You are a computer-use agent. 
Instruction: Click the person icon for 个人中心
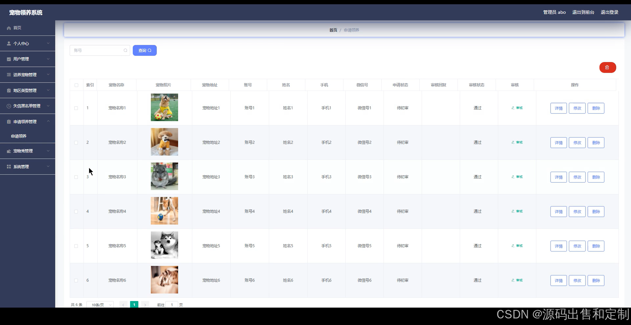9,43
